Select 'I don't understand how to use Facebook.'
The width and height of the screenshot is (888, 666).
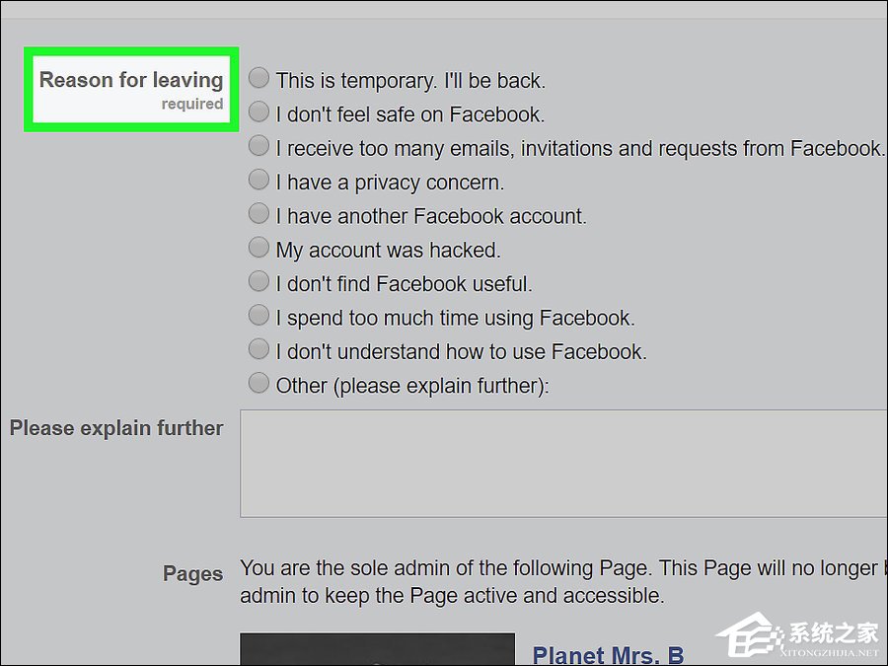coord(259,348)
